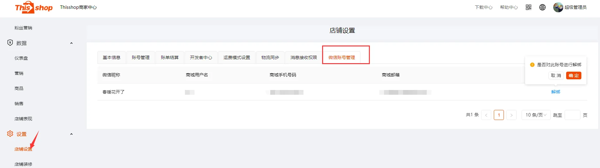Open 店铺表现 in the sidebar

click(23, 119)
